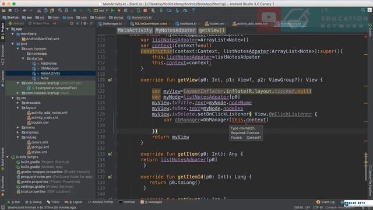
Task: Click the Paste toolbar icon
Action: coord(52,10)
